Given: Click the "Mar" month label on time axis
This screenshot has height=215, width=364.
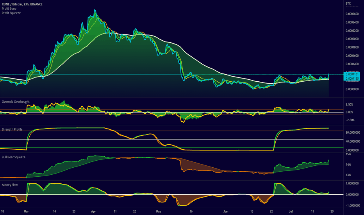Looking at the screenshot, I should pos(26,211).
